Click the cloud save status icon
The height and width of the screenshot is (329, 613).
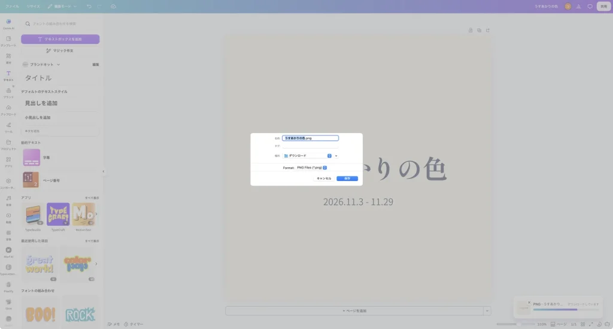pos(113,6)
